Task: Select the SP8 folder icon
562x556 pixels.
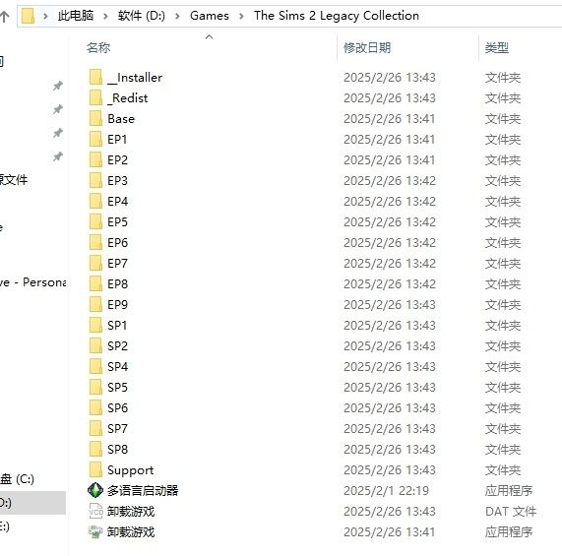Action: (x=95, y=450)
